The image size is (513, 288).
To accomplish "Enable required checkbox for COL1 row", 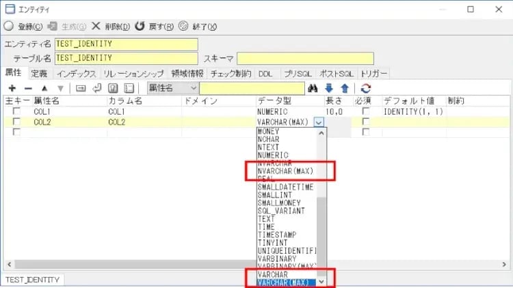I will tap(365, 111).
